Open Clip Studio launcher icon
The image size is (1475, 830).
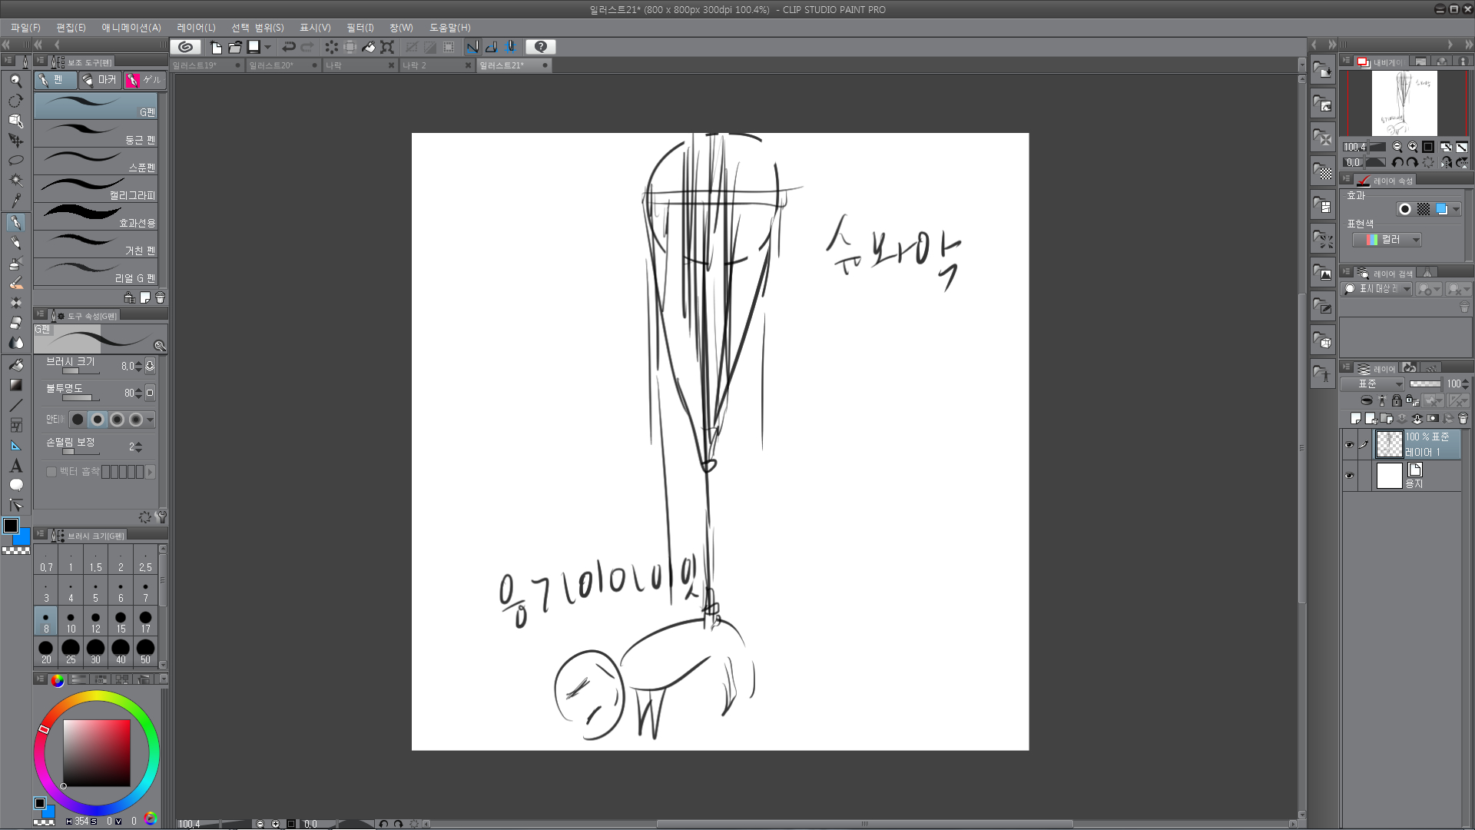[x=185, y=47]
